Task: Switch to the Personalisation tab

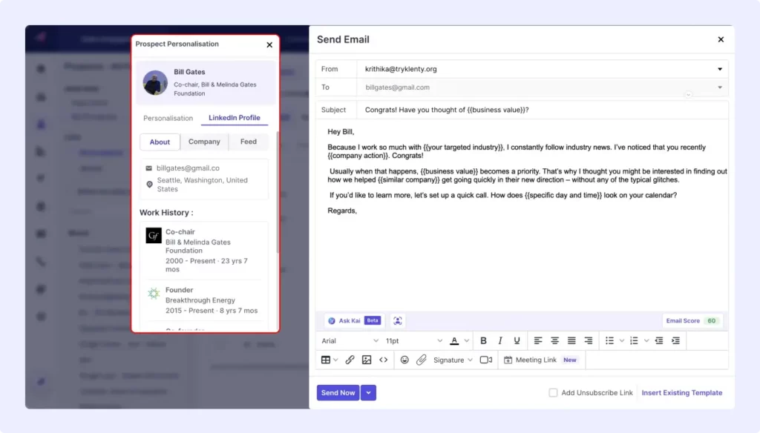Action: click(x=168, y=118)
